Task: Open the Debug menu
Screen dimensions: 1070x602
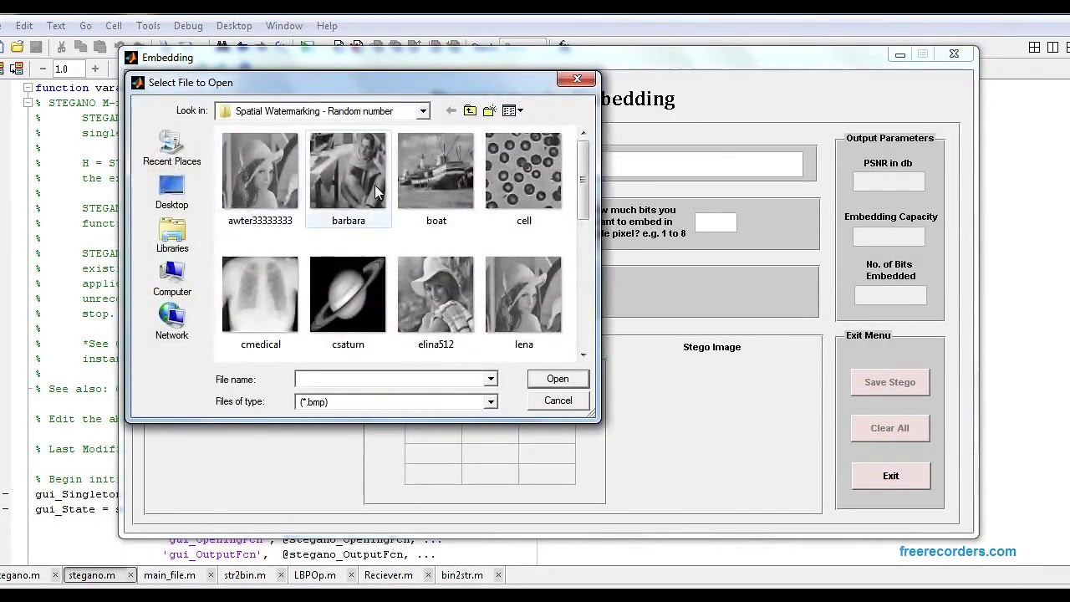Action: 188,26
